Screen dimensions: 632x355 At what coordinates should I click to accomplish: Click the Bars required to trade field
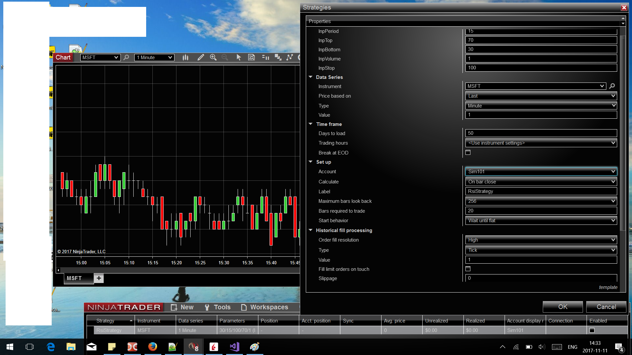[x=541, y=211]
